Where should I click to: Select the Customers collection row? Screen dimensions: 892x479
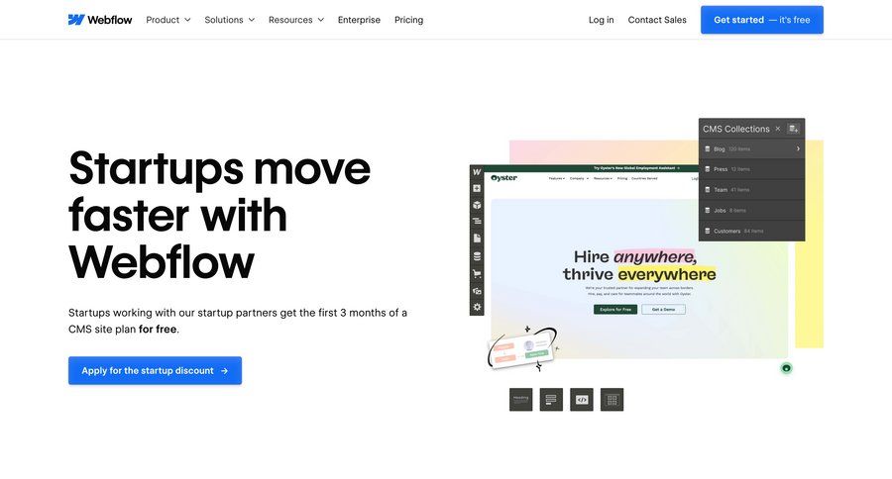pos(751,231)
